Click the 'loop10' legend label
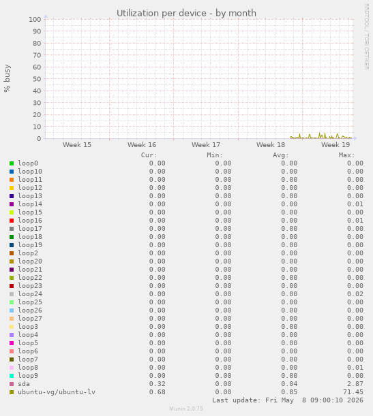The image size is (373, 416). tap(30, 172)
